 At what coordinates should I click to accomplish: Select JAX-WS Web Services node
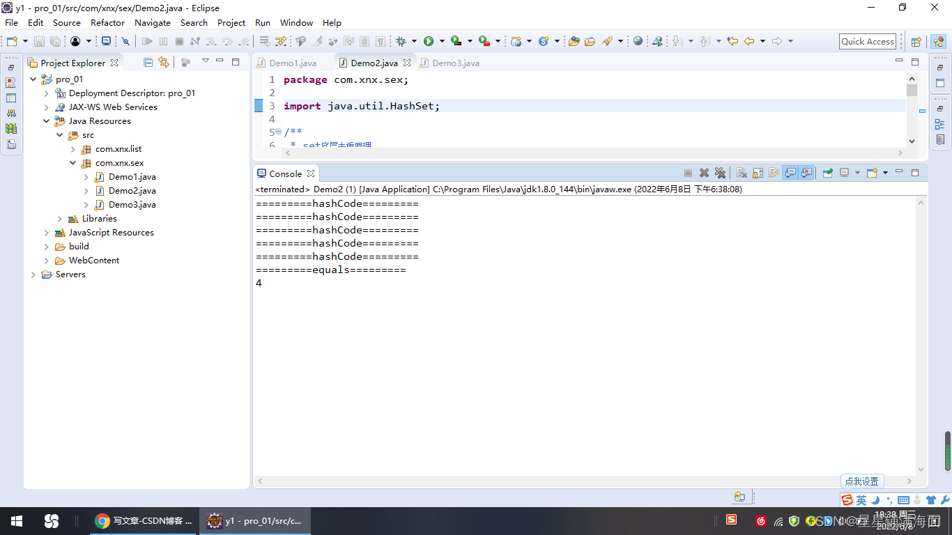point(113,107)
